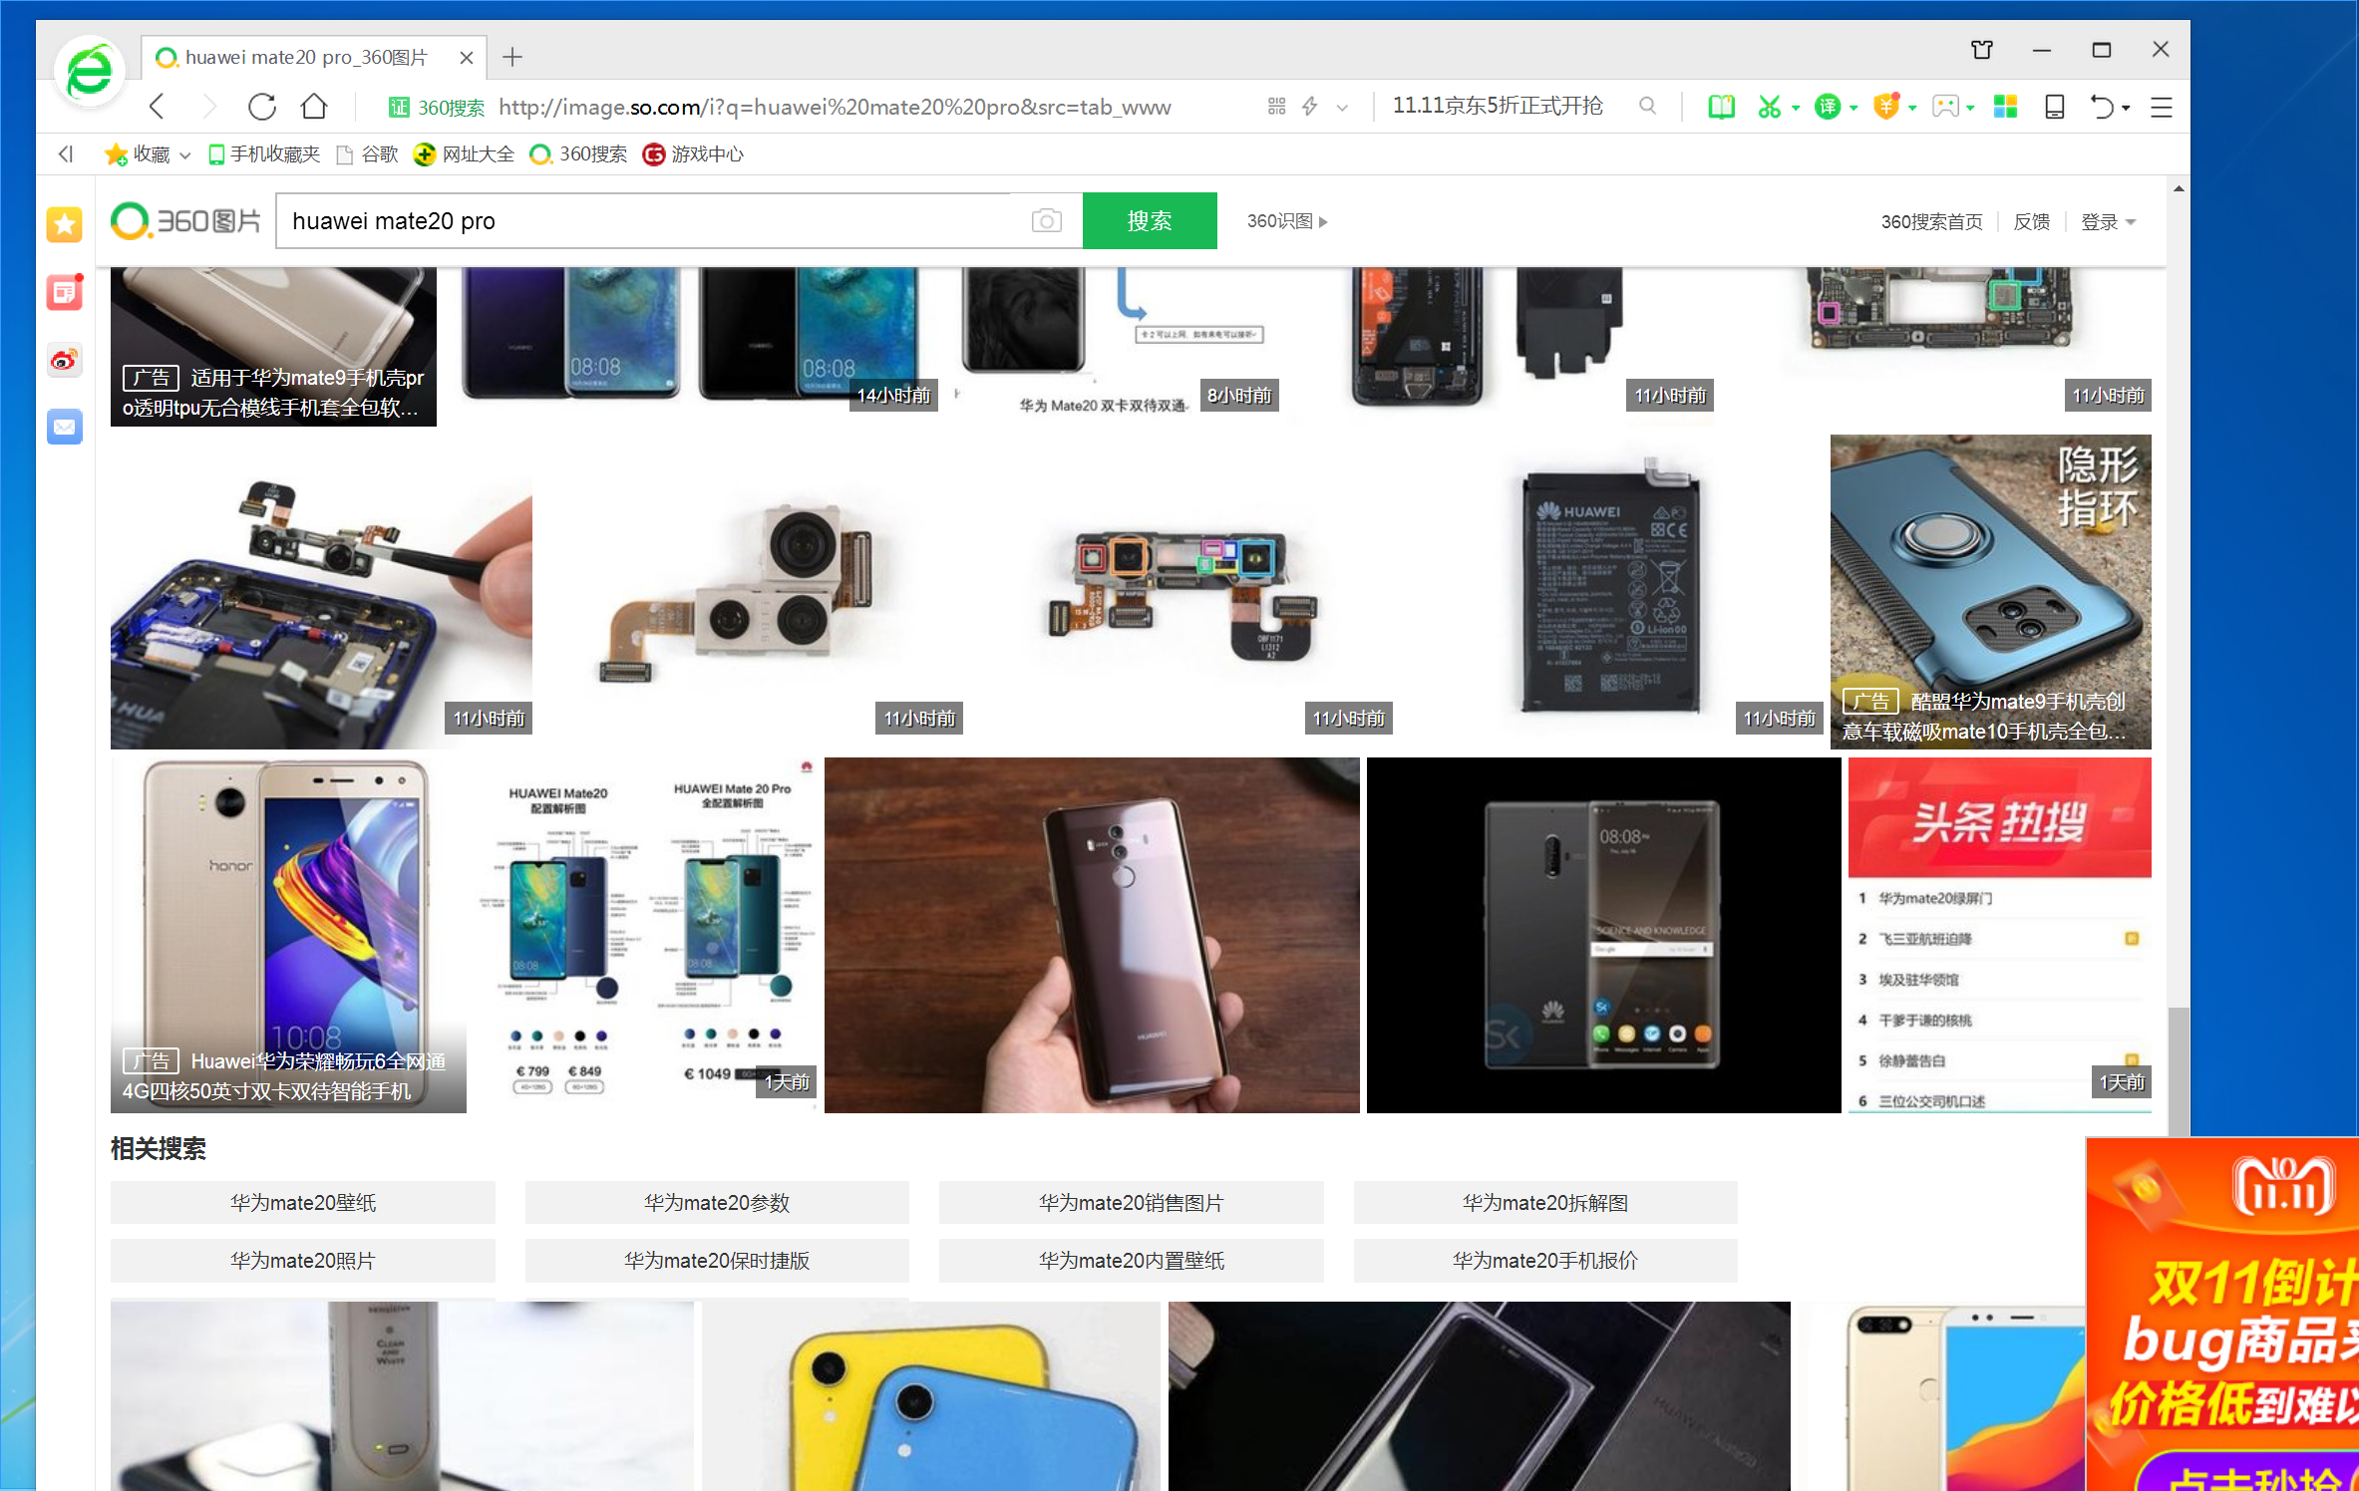This screenshot has width=2359, height=1491.
Task: Open the 360搜索首页 link
Action: point(1931,221)
